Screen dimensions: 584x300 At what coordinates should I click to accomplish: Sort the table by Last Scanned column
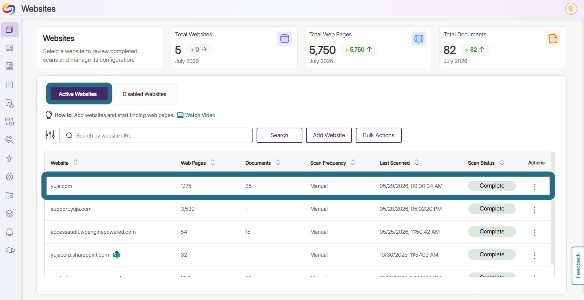point(417,163)
